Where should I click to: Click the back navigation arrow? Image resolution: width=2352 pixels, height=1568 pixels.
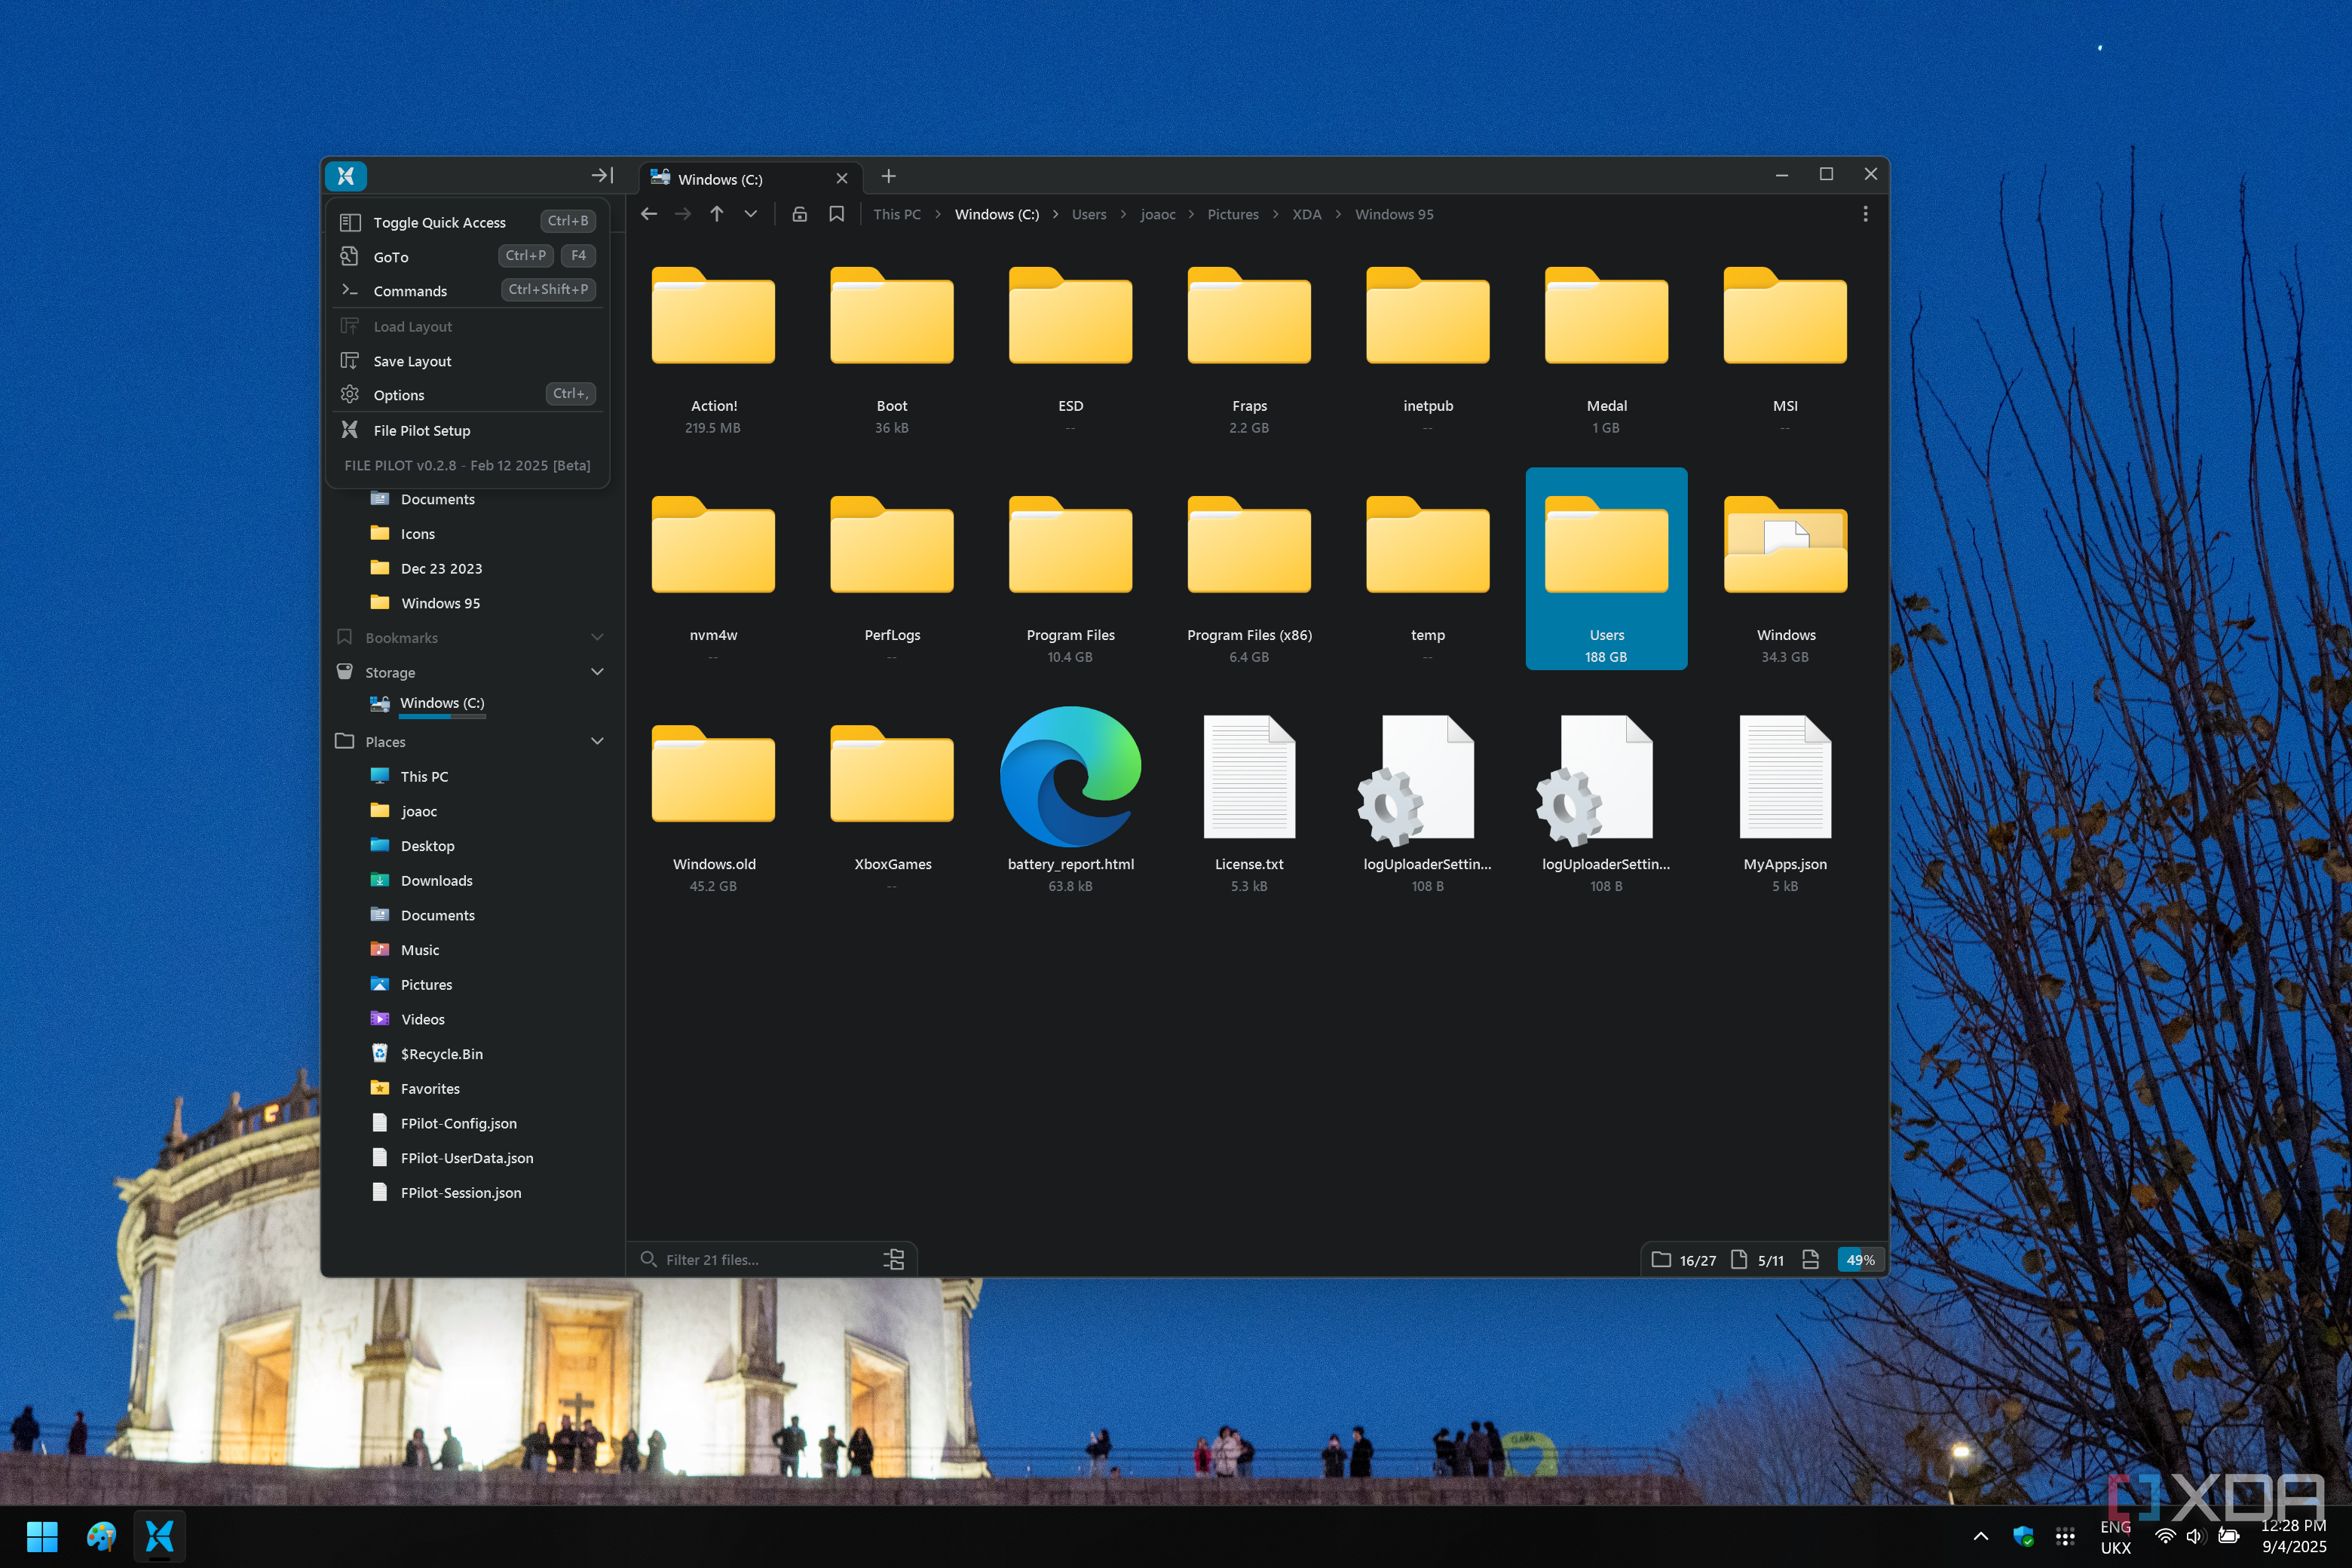pos(649,214)
